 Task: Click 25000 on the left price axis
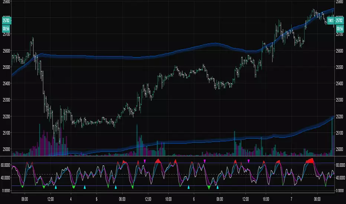pyautogui.click(x=6, y=149)
